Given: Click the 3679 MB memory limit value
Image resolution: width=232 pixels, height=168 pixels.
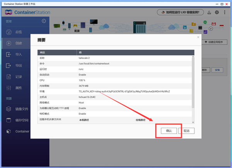Looking at the screenshot, I should click(x=84, y=86).
